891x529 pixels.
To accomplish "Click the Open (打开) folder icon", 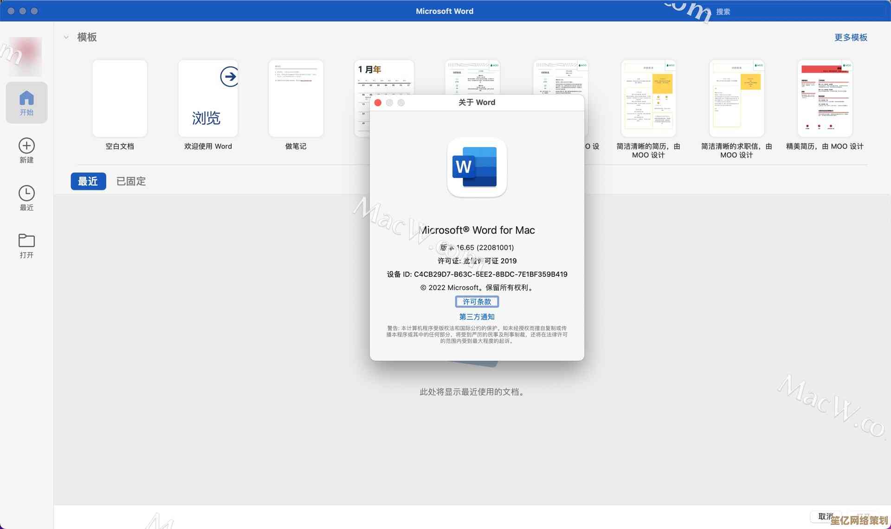I will 26,241.
